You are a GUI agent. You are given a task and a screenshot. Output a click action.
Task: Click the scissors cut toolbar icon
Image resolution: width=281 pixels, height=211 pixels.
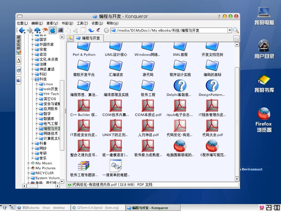(76, 30)
